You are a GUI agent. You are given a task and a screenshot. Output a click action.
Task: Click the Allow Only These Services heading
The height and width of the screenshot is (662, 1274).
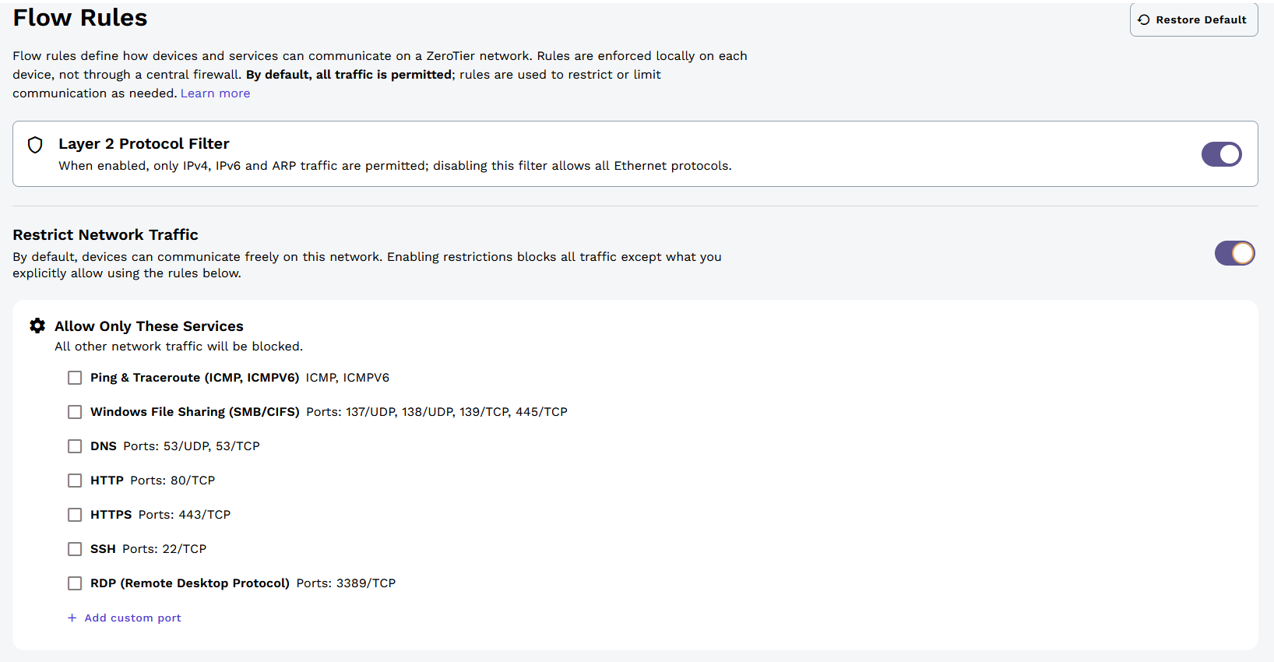(x=149, y=326)
